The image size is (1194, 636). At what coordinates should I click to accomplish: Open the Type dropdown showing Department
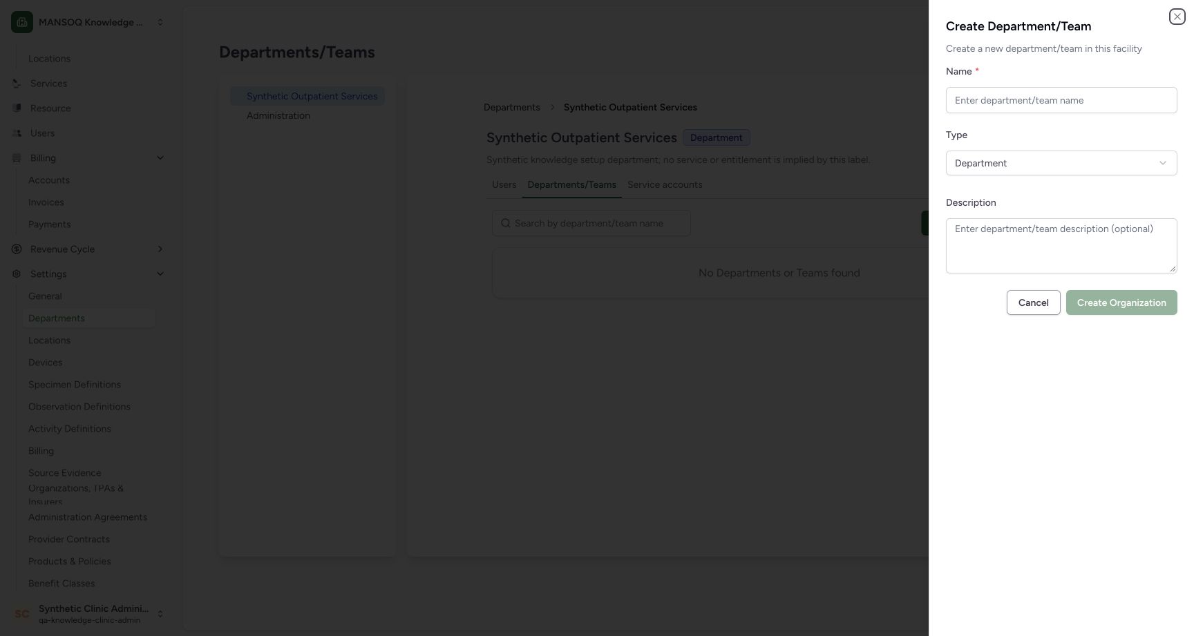(x=1061, y=163)
